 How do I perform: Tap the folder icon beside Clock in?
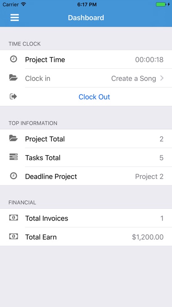(13, 78)
